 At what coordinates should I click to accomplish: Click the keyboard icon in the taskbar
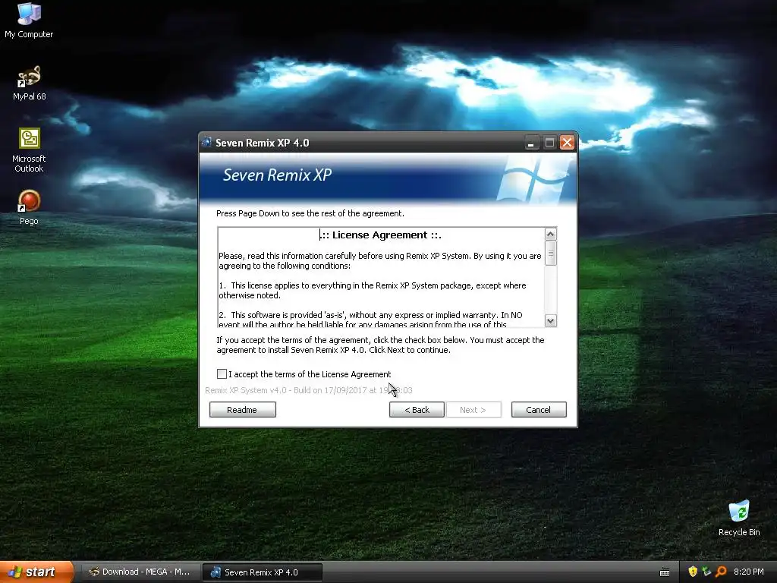665,572
